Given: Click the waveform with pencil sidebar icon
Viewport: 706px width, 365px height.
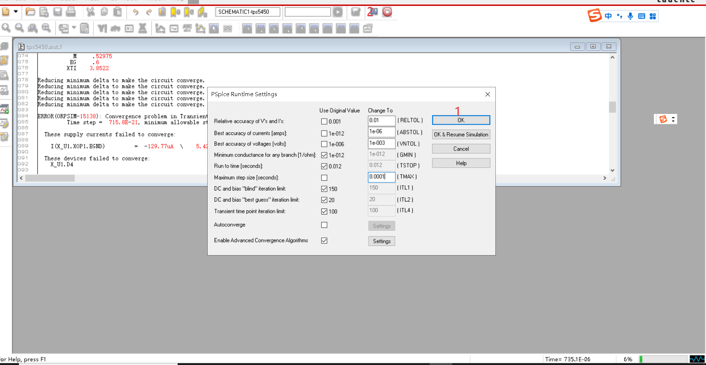Looking at the screenshot, I should [x=4, y=123].
